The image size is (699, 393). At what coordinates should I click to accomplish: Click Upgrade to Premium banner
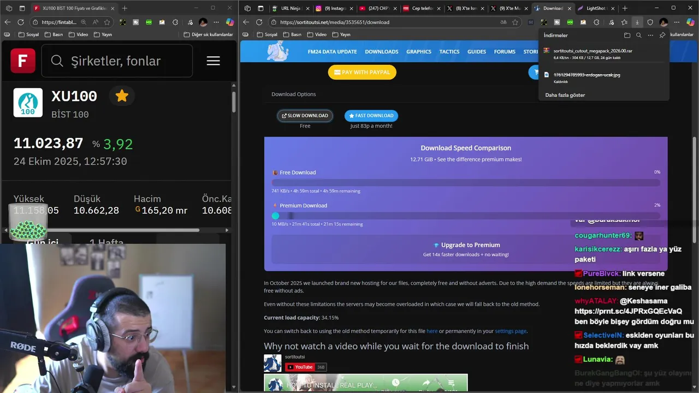pos(466,249)
